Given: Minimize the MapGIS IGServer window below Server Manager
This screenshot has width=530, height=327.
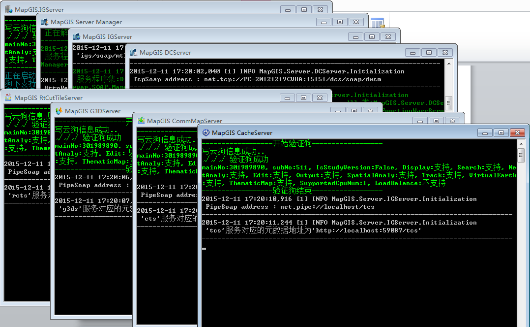Looking at the screenshot, I should click(355, 36).
